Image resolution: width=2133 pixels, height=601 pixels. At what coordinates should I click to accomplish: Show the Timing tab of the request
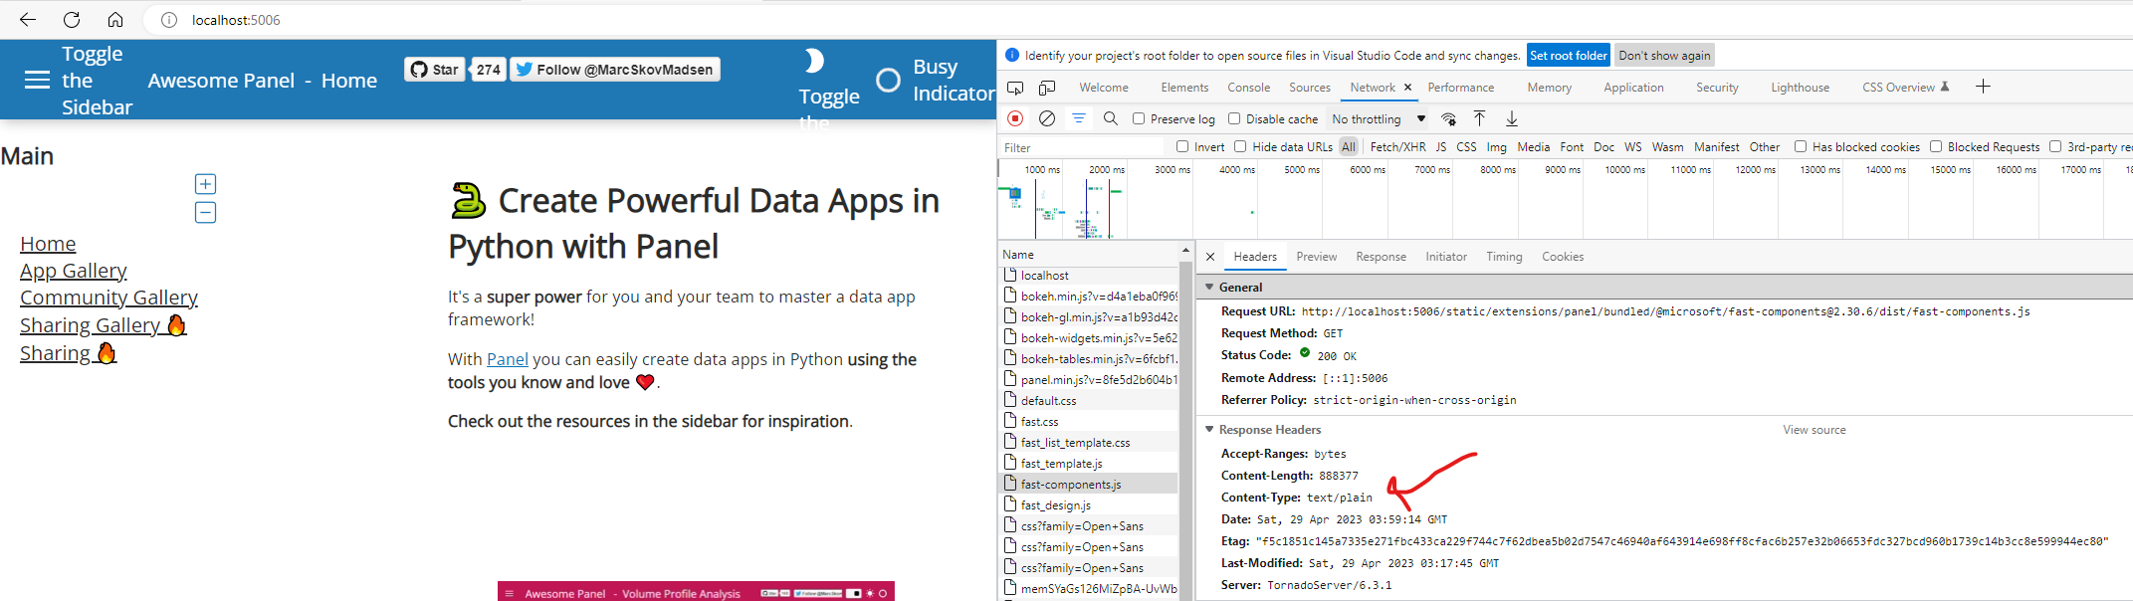coord(1504,257)
